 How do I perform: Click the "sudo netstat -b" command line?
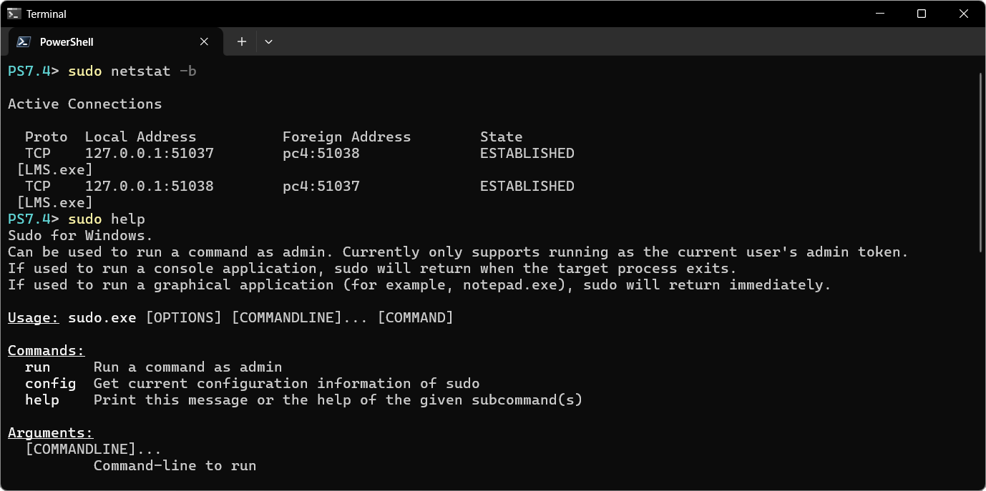pyautogui.click(x=132, y=71)
